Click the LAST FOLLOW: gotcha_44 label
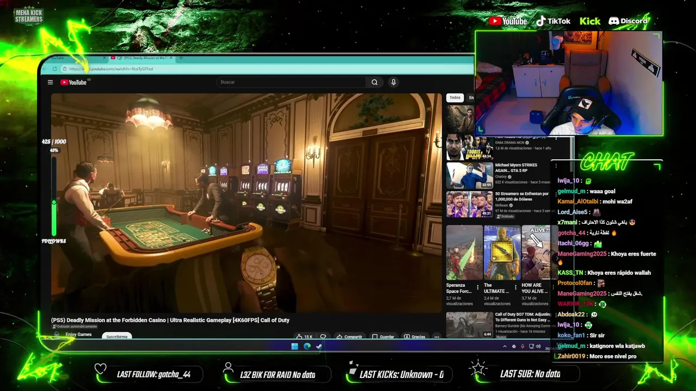This screenshot has height=391, width=696. coord(154,374)
